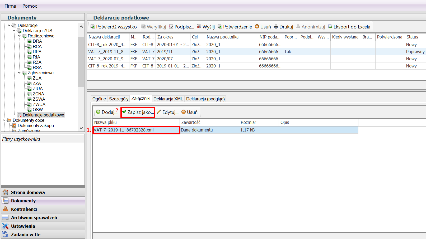Click the Kiedy wysłana column header

point(345,37)
